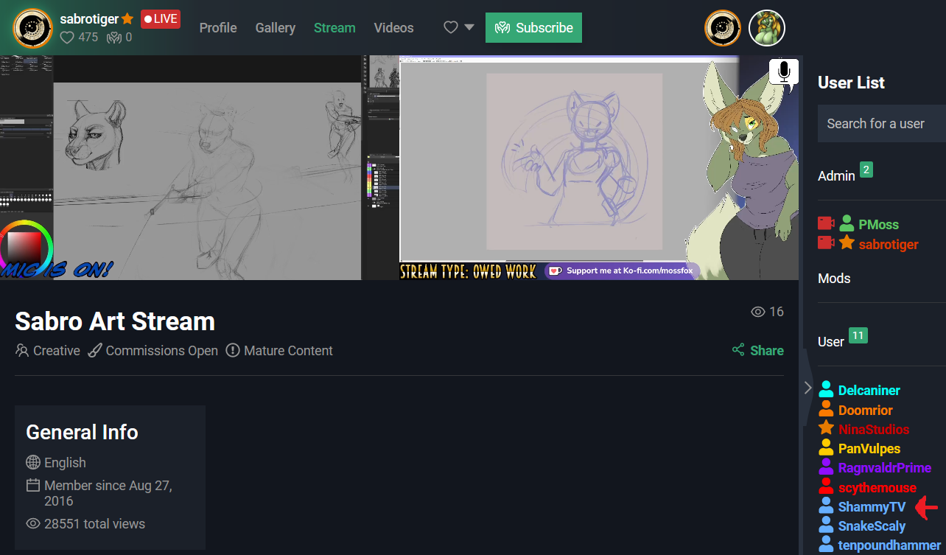The width and height of the screenshot is (946, 555).
Task: Open ShammyTV user in list
Action: (x=872, y=507)
